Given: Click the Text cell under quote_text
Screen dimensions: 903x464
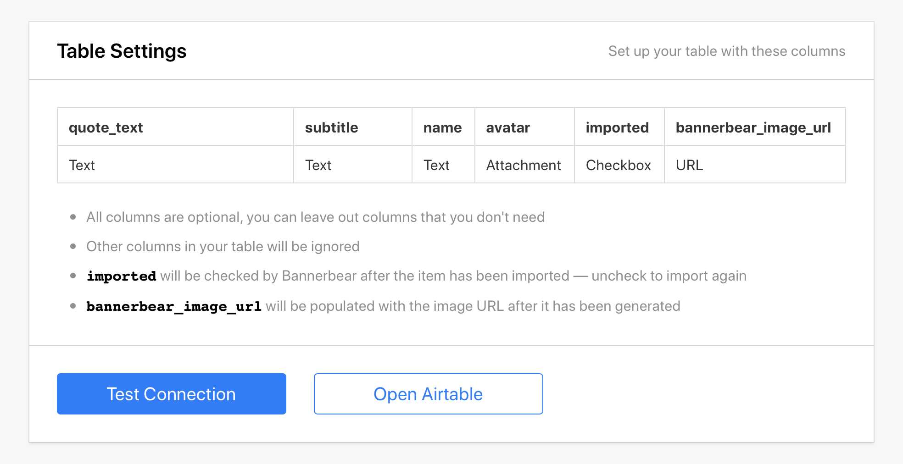Looking at the screenshot, I should [82, 165].
